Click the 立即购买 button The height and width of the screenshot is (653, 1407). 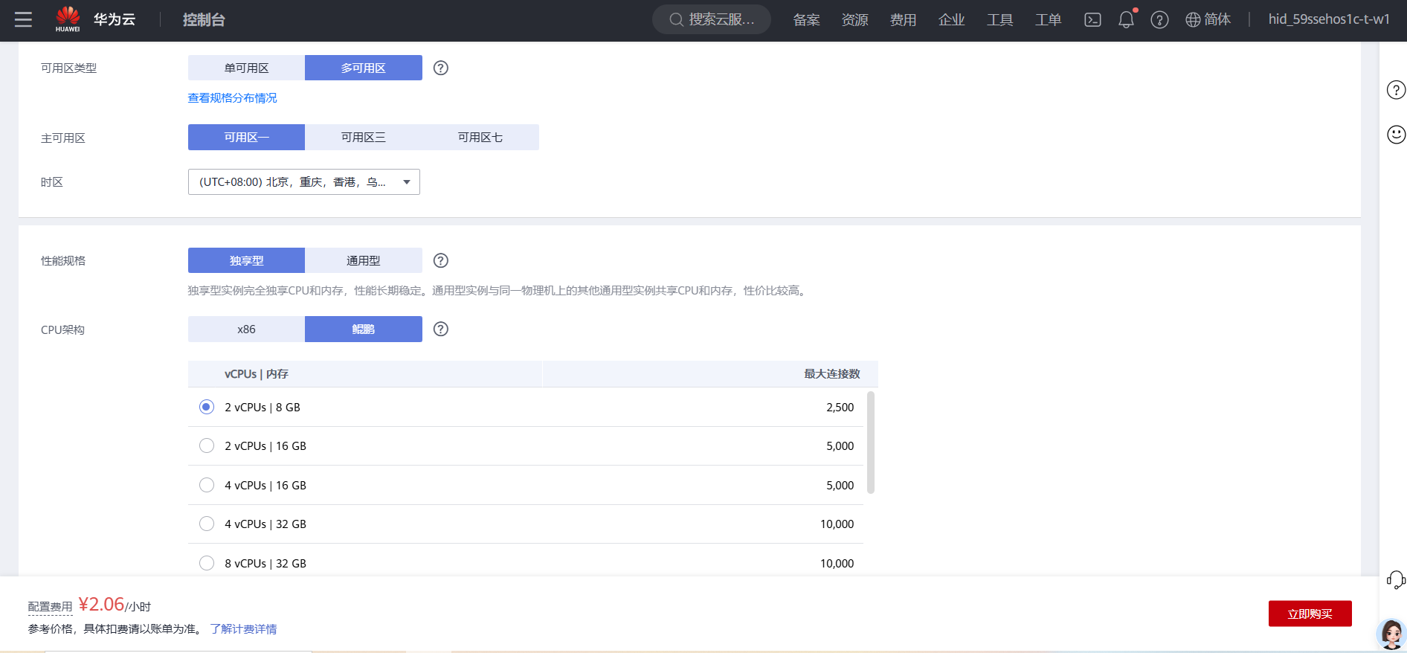pos(1310,614)
